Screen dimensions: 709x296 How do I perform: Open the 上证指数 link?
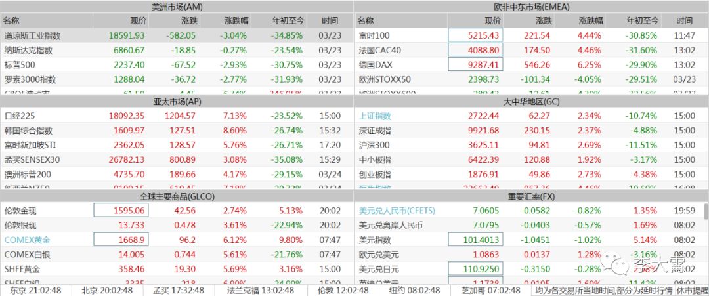click(x=375, y=116)
